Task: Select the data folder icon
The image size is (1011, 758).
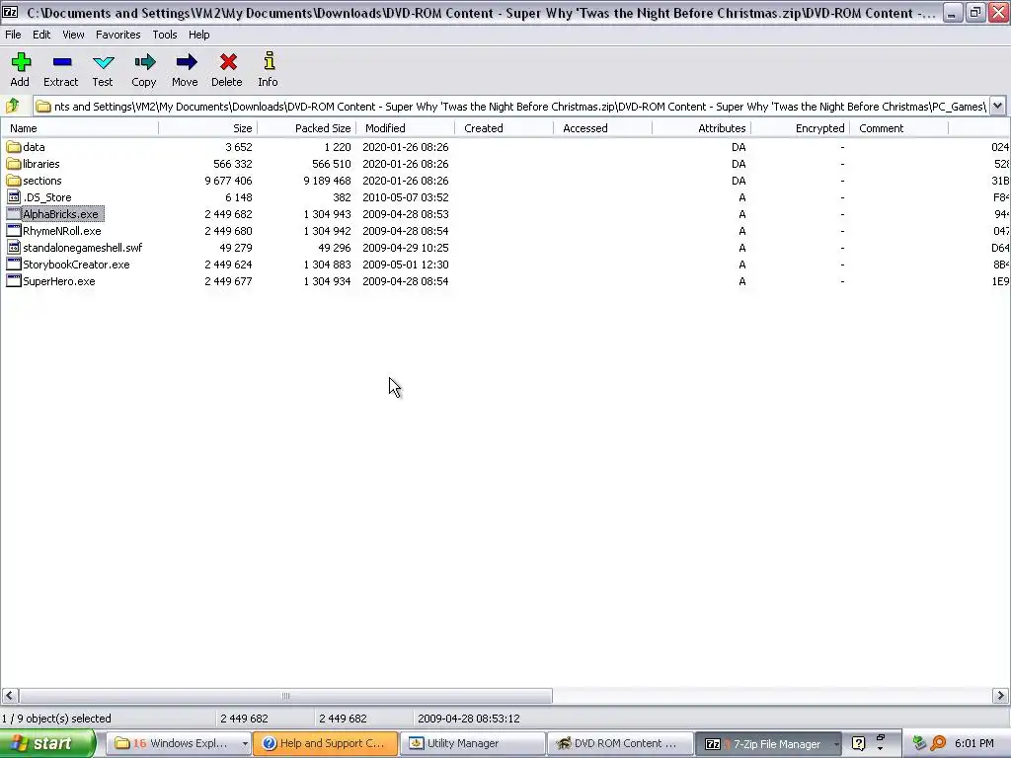Action: coord(14,147)
